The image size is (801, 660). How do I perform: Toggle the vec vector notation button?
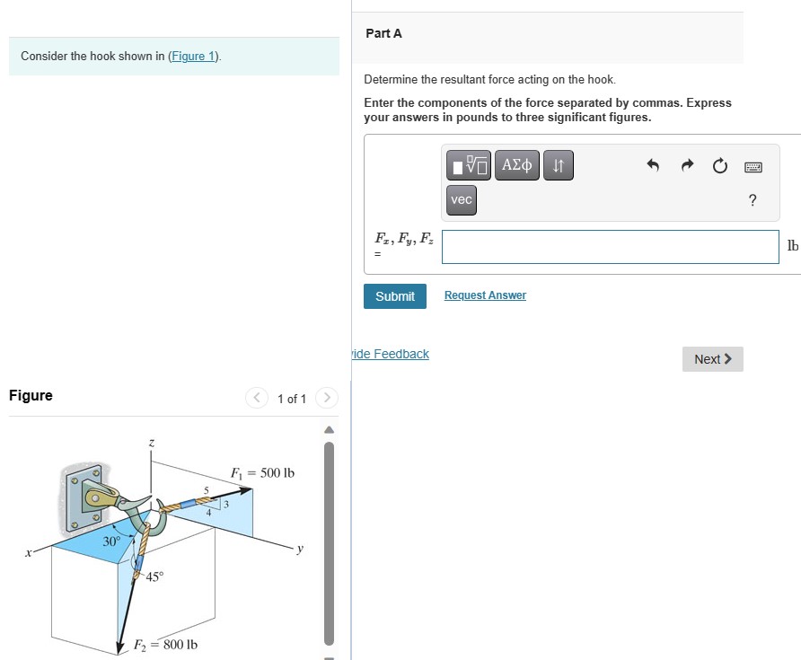(x=461, y=200)
